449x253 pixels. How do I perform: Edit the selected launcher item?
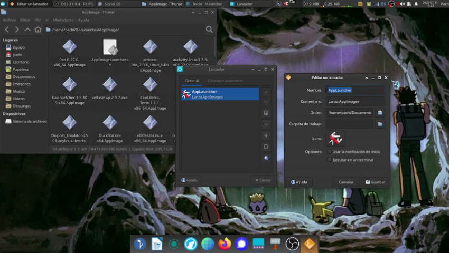click(x=266, y=113)
